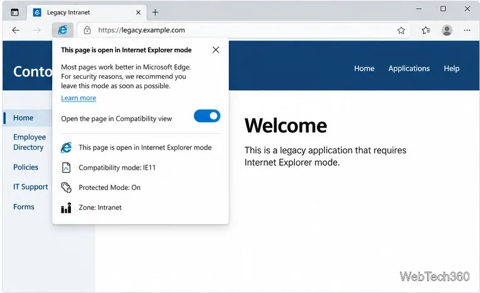This screenshot has width=480, height=293.
Task: Select 'Zone: Intranet' text
Action: (x=100, y=207)
